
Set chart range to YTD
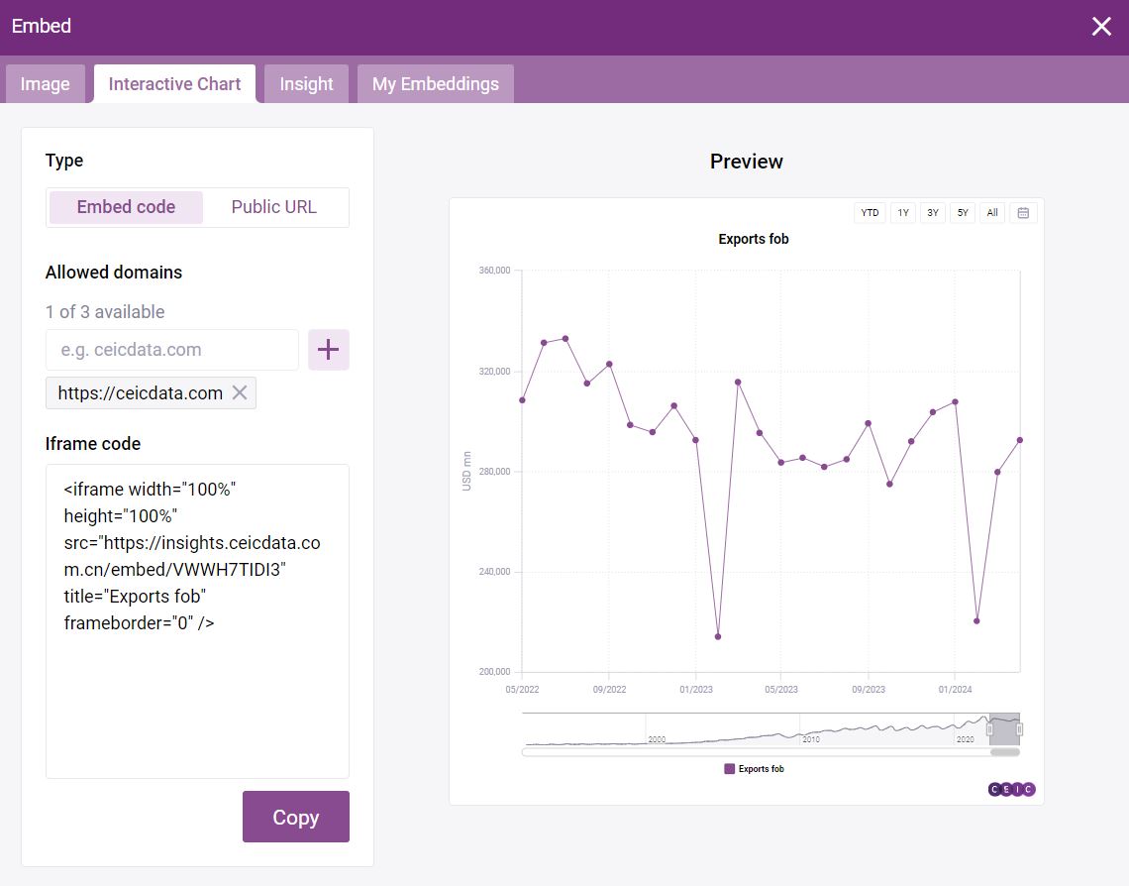(870, 213)
